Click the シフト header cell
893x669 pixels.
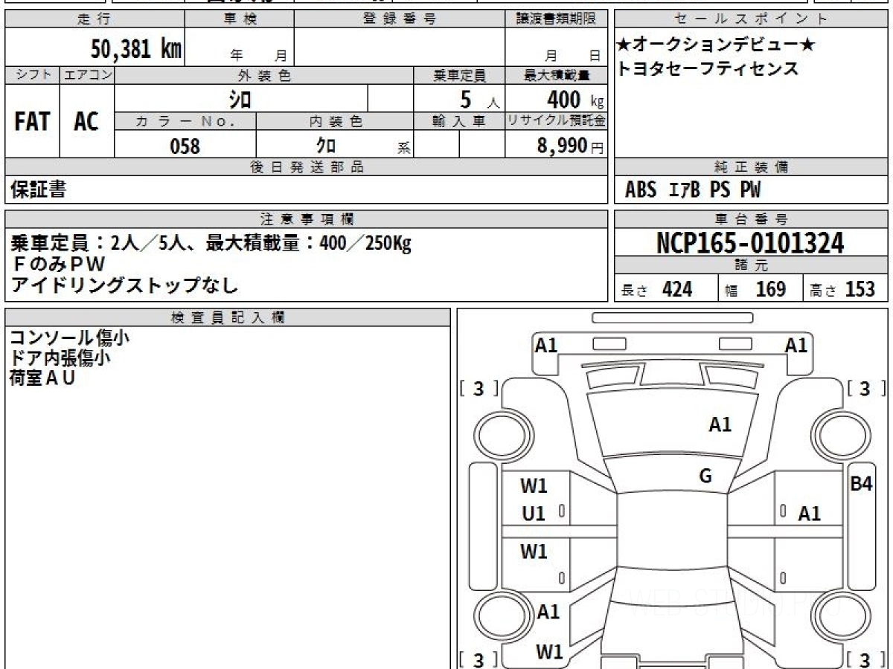33,75
